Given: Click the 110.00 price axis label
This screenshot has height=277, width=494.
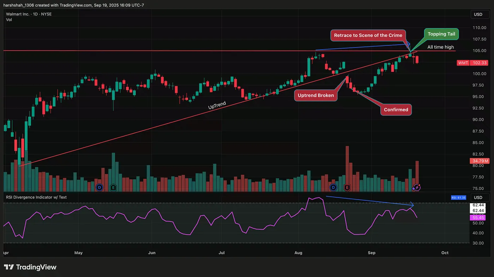Looking at the screenshot, I should 480,27.
